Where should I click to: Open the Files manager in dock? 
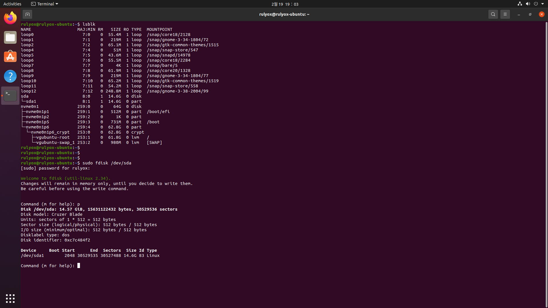point(10,37)
